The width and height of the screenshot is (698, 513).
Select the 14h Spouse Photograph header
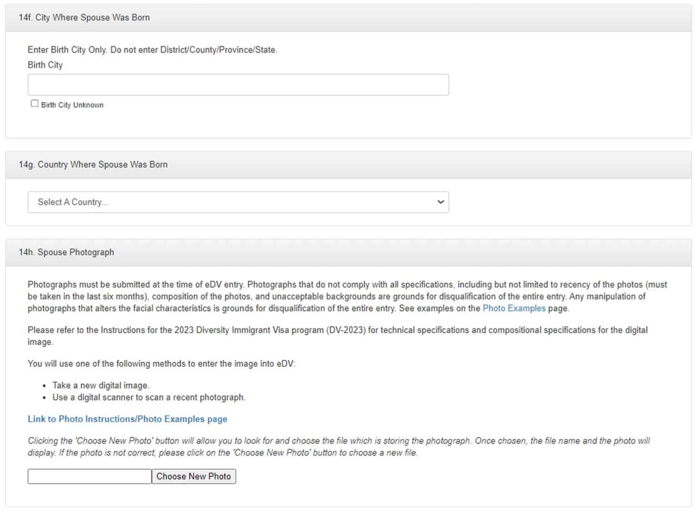[x=66, y=252]
